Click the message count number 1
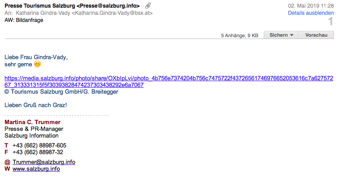This screenshot has height=177, width=343. (330, 22)
